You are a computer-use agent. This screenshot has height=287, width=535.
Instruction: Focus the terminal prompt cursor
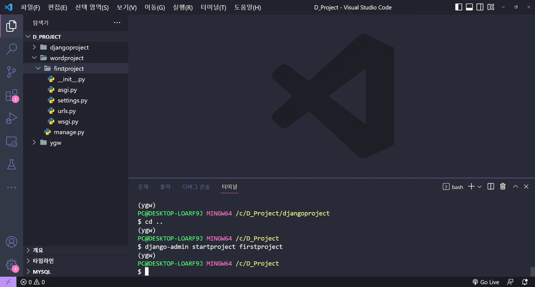tap(147, 271)
